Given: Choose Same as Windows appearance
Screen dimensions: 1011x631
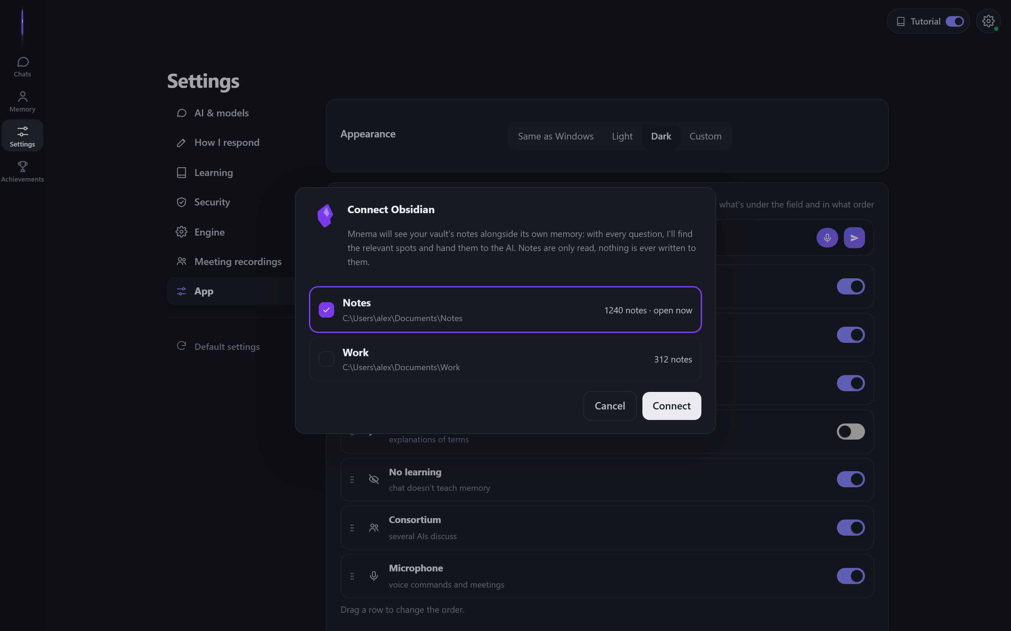Looking at the screenshot, I should (x=556, y=136).
